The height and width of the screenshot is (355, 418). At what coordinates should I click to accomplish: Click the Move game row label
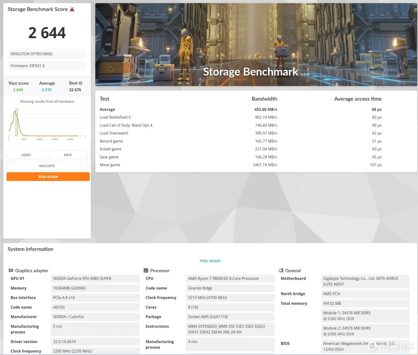110,165
